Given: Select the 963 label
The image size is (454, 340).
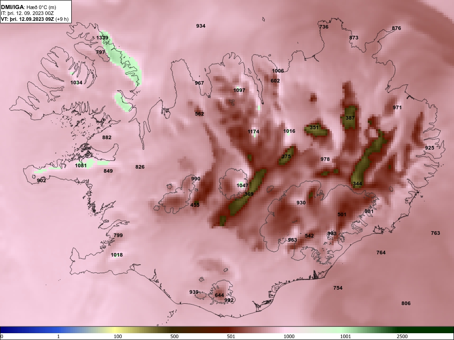Looking at the screenshot, I should [x=292, y=240].
